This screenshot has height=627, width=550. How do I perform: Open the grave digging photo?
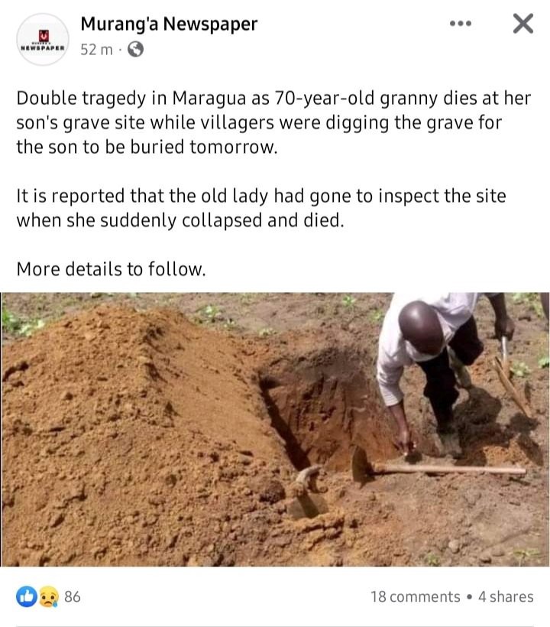[x=275, y=430]
